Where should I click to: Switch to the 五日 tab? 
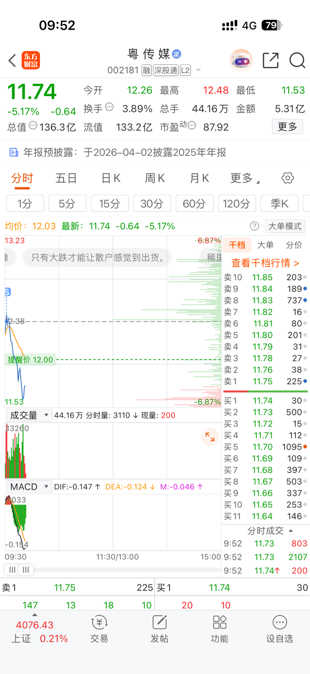66,178
